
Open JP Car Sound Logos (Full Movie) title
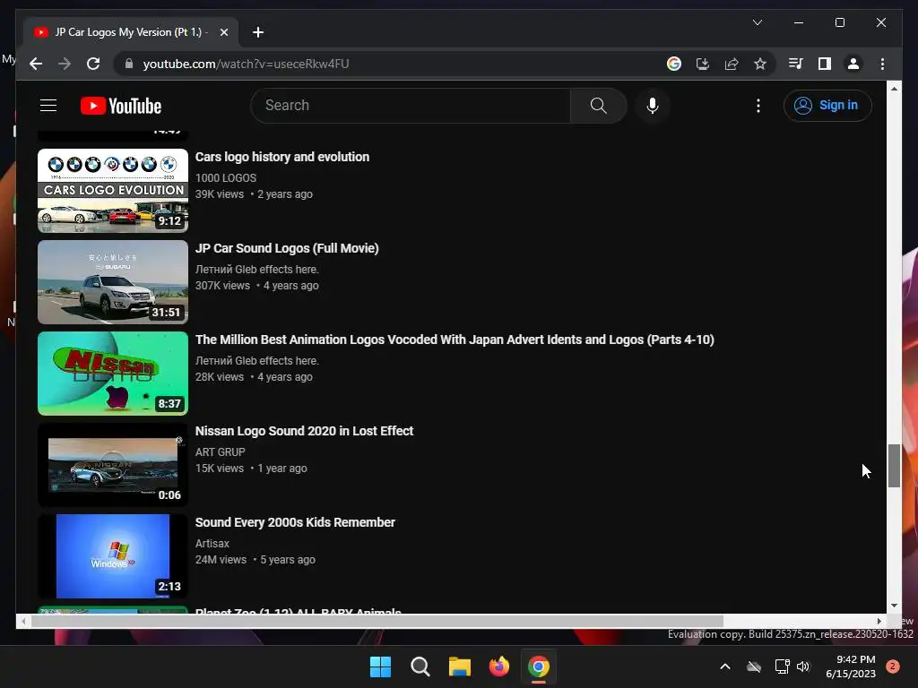(x=287, y=248)
